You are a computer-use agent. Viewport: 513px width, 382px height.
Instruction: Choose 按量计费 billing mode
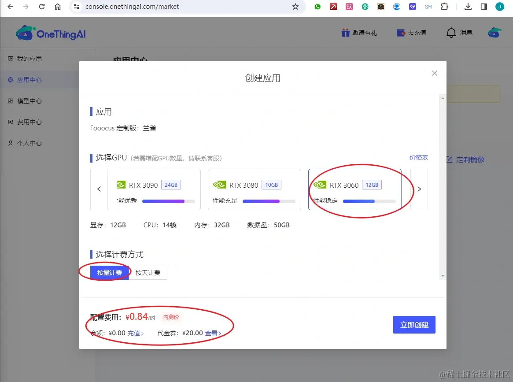[110, 273]
